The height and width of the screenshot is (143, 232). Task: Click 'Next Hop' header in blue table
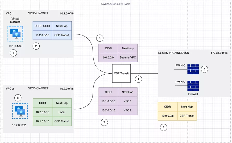(62, 26)
